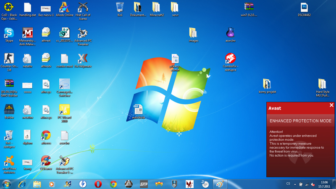Open the images folder
This screenshot has width=336, height=189.
[193, 33]
